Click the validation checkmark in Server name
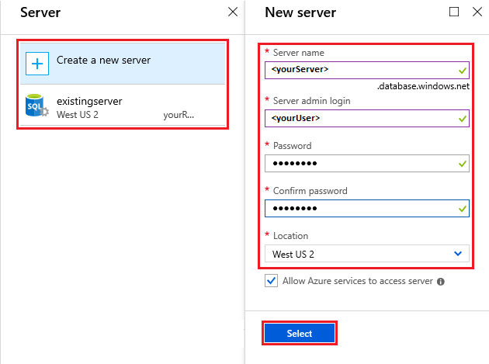The height and width of the screenshot is (364, 489). coord(463,71)
